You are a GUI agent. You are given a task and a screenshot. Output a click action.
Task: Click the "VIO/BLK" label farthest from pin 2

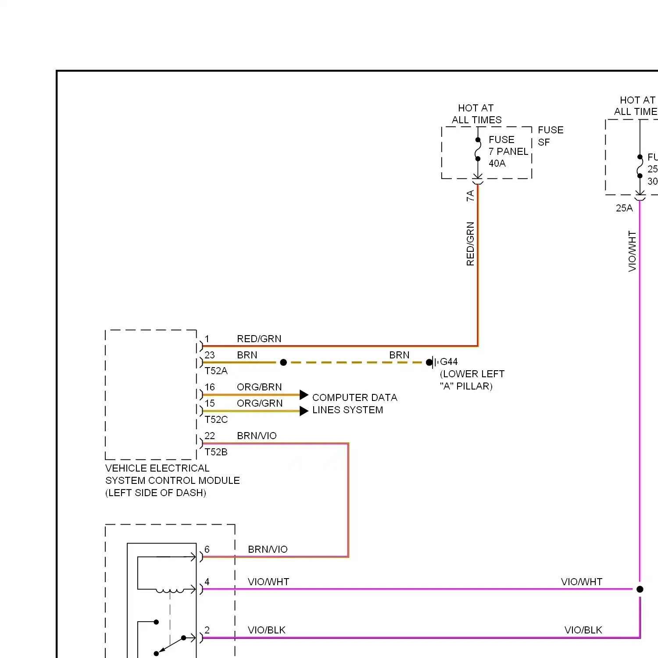point(583,630)
